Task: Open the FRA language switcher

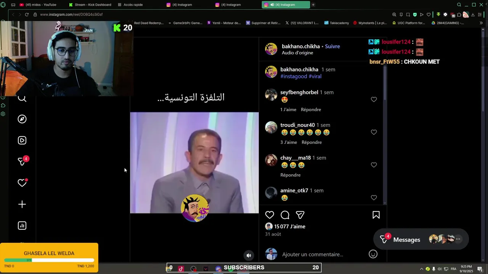Action: (454, 269)
